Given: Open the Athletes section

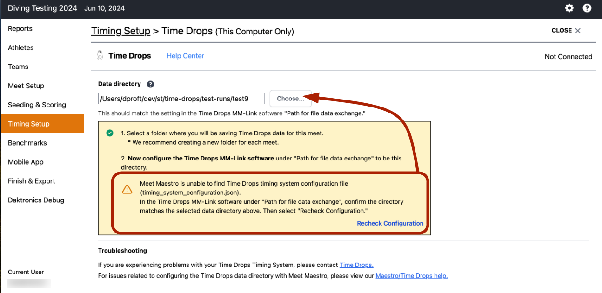Looking at the screenshot, I should (x=20, y=47).
